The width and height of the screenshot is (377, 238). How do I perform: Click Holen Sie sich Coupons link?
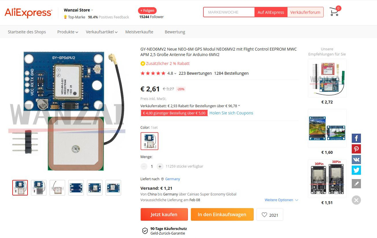231,113
